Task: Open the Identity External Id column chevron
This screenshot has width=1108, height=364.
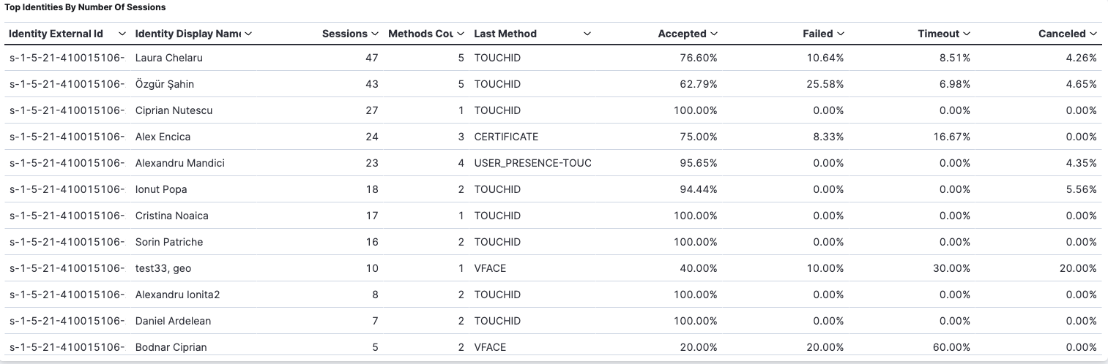Action: (x=122, y=34)
